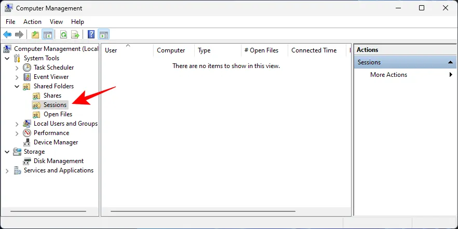The image size is (458, 229).
Task: Select Device Manager in the tree
Action: [x=56, y=142]
